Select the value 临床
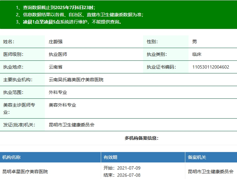237x179 pixels. pyautogui.click(x=197, y=54)
